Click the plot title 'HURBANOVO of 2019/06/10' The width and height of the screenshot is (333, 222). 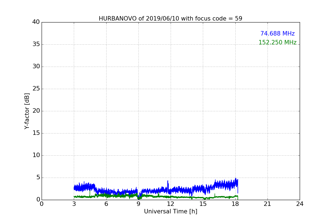point(139,19)
